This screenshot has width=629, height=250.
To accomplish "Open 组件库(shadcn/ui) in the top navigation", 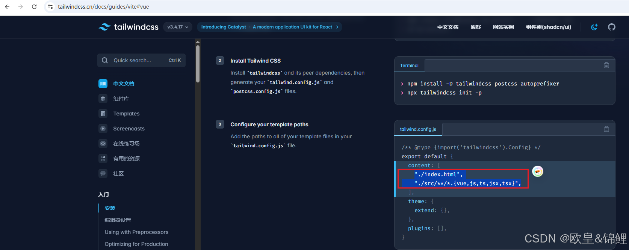I will tap(548, 27).
